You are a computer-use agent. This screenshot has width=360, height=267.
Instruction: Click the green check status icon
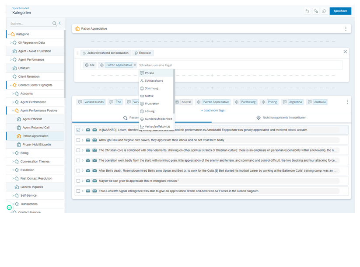pos(9,208)
